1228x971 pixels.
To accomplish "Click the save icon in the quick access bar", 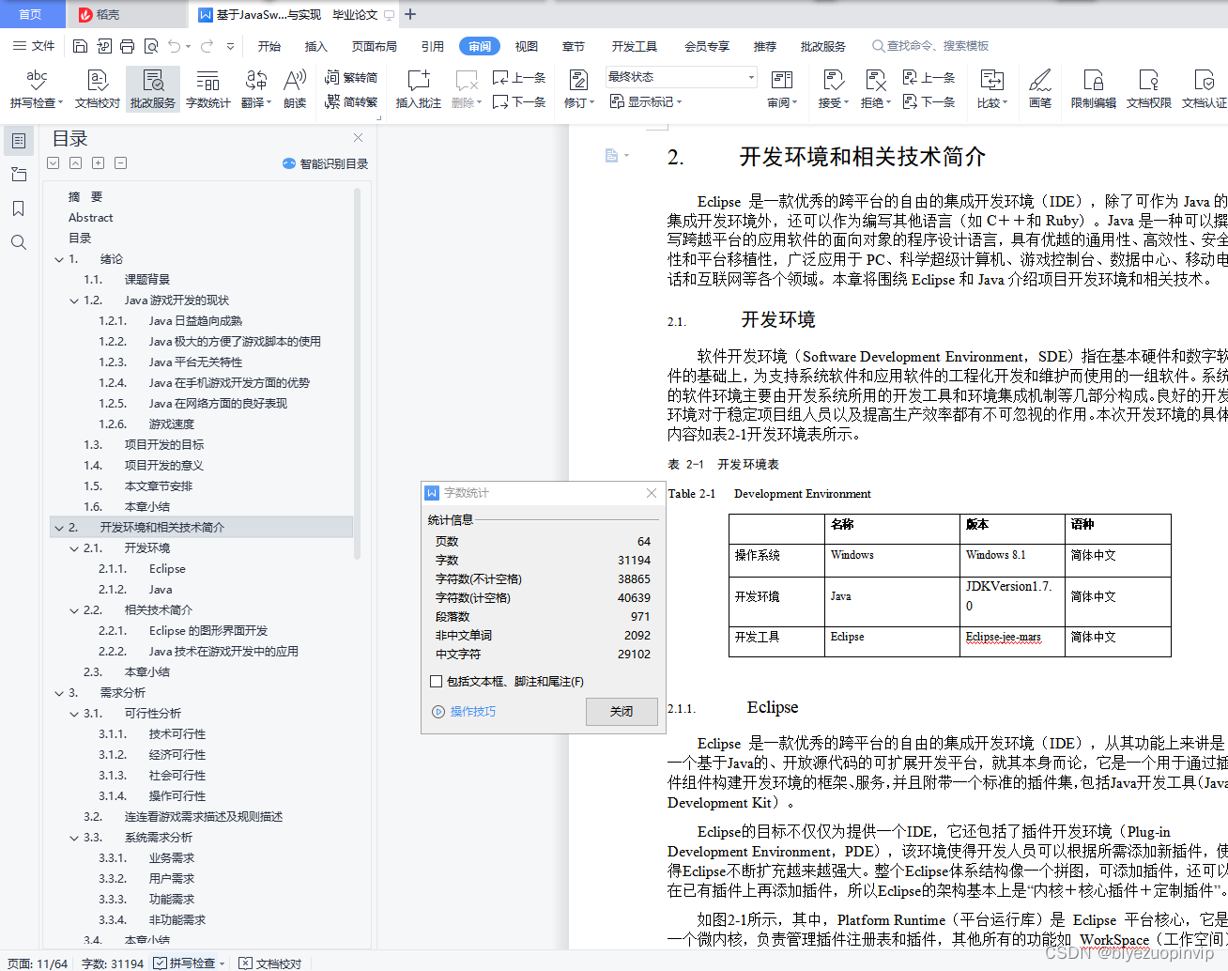I will [80, 46].
